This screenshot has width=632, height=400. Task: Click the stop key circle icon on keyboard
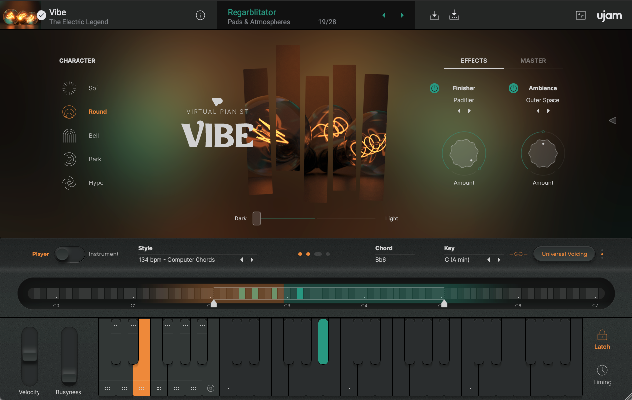click(211, 388)
